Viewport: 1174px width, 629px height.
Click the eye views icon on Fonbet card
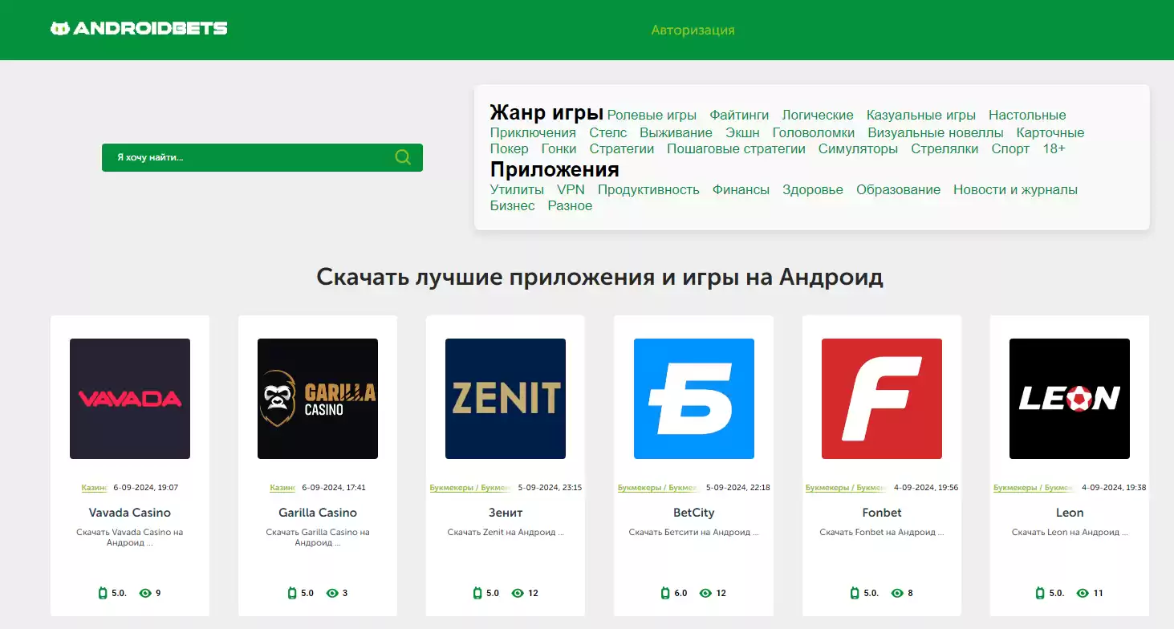click(x=897, y=593)
